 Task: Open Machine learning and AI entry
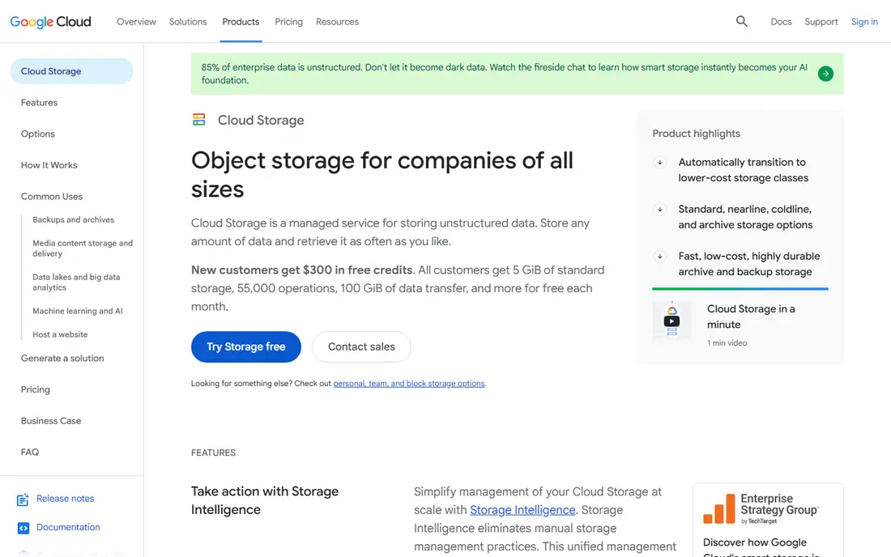[77, 311]
